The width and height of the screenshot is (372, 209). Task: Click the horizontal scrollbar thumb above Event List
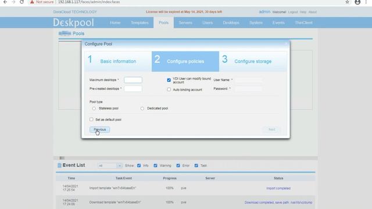click(62, 158)
